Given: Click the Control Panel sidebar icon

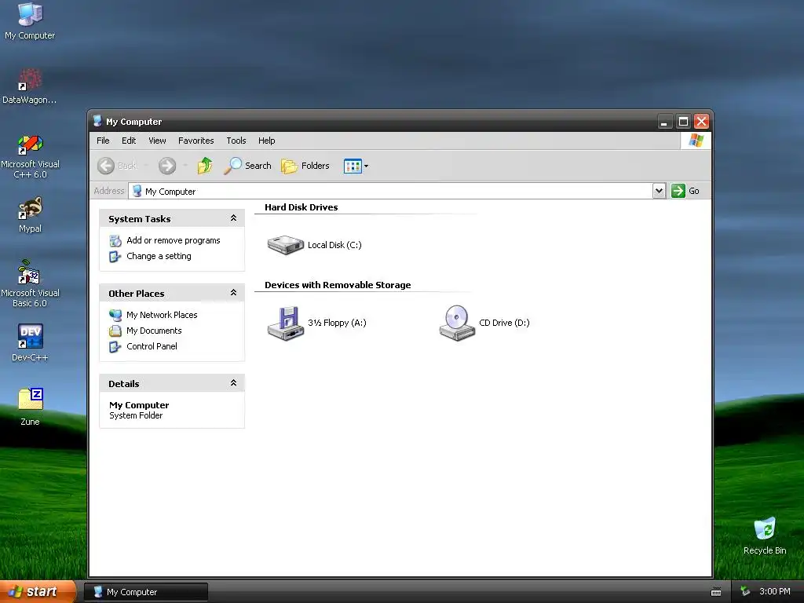Looking at the screenshot, I should click(x=115, y=346).
